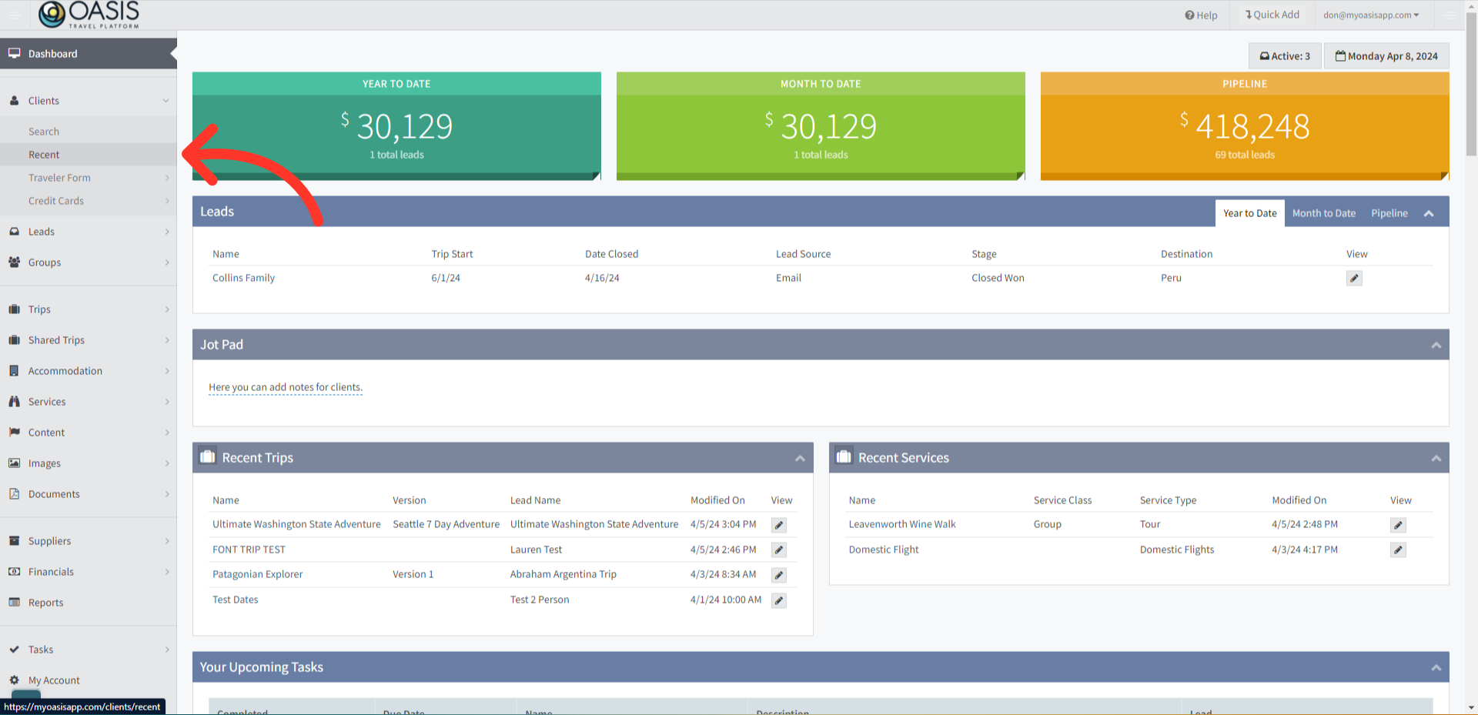
Task: Open edit icon for Test Dates trip
Action: (779, 601)
